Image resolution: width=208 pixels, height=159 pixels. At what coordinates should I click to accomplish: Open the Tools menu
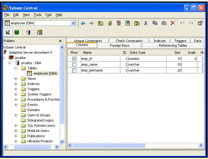(x=37, y=15)
